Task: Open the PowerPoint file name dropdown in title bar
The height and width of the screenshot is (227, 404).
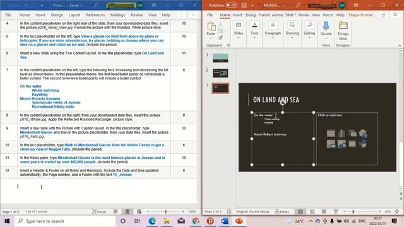Action: click(283, 6)
